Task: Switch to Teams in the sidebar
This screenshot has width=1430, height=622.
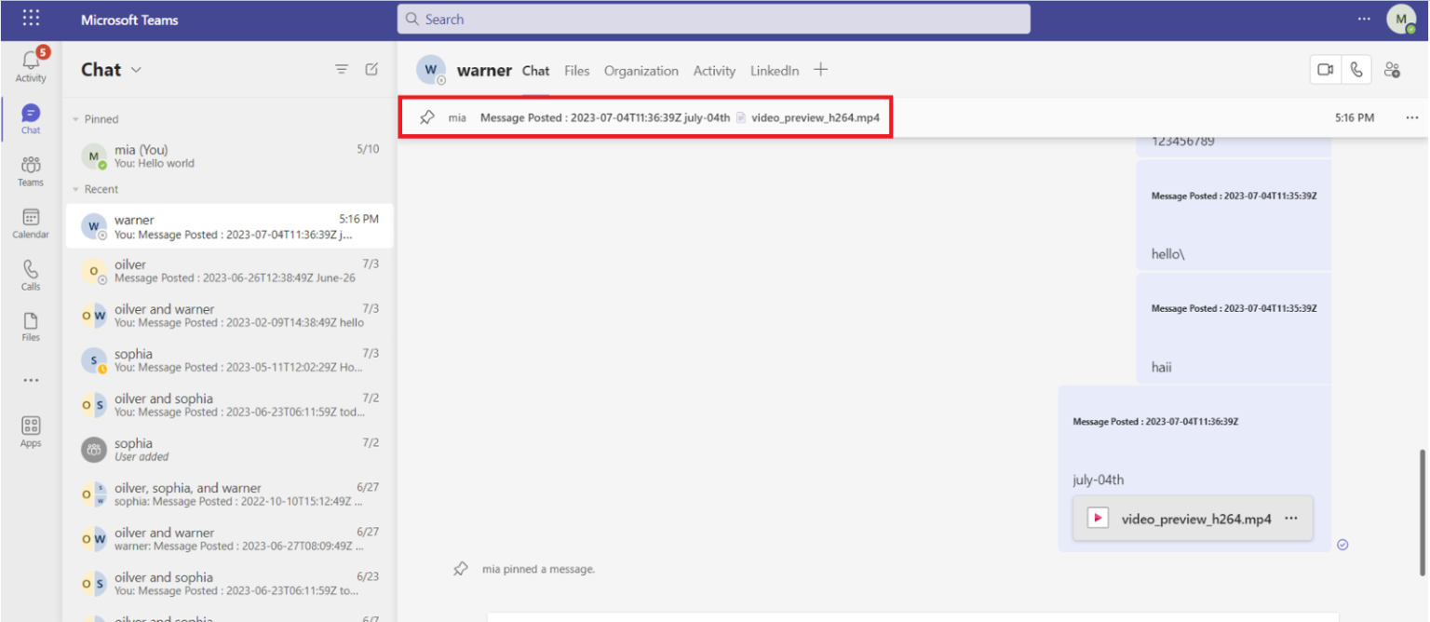Action: click(x=31, y=168)
